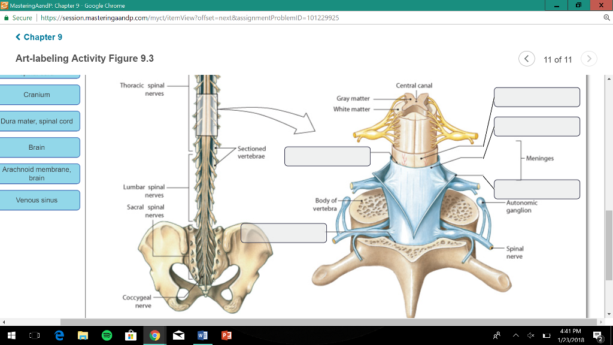
Task: Expand hidden icons in the system tray
Action: pyautogui.click(x=516, y=335)
